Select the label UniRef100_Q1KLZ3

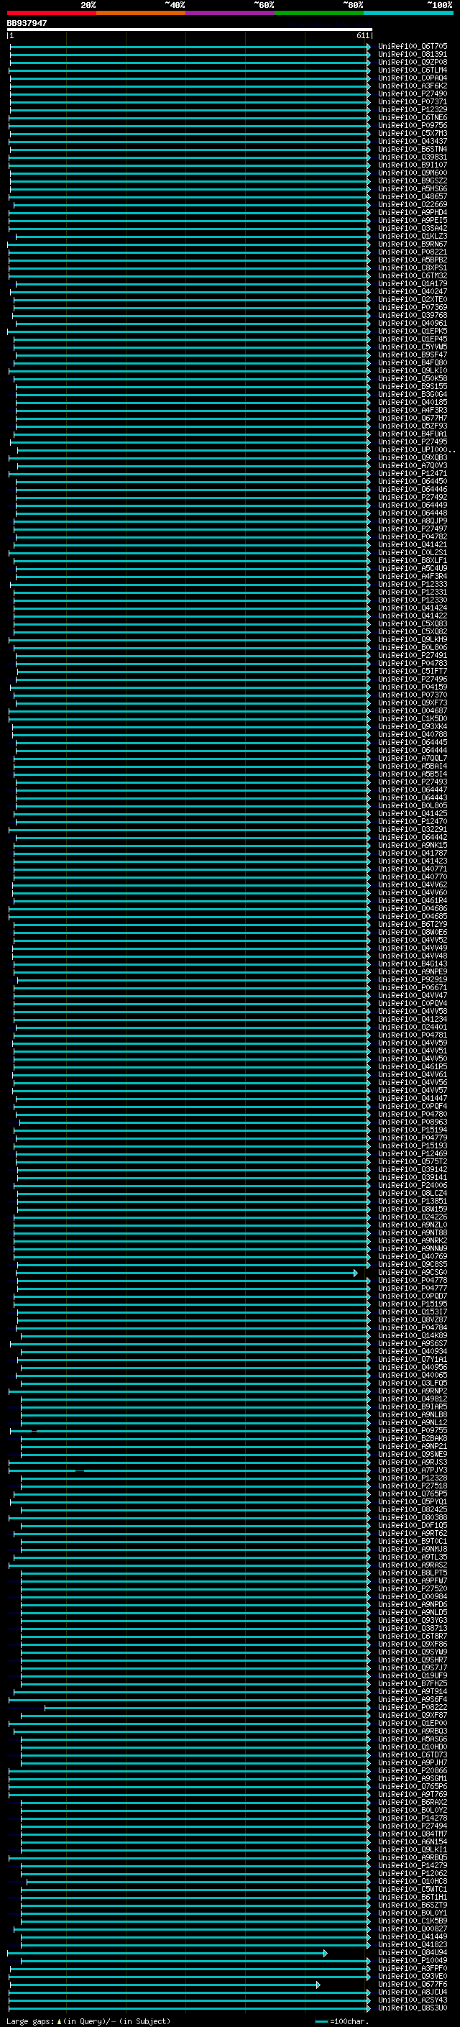point(412,236)
